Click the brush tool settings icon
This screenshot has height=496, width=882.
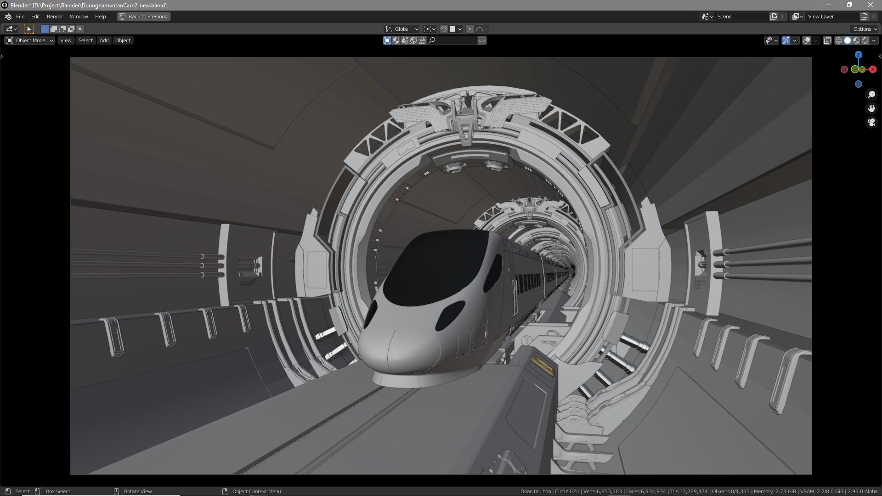(x=422, y=40)
